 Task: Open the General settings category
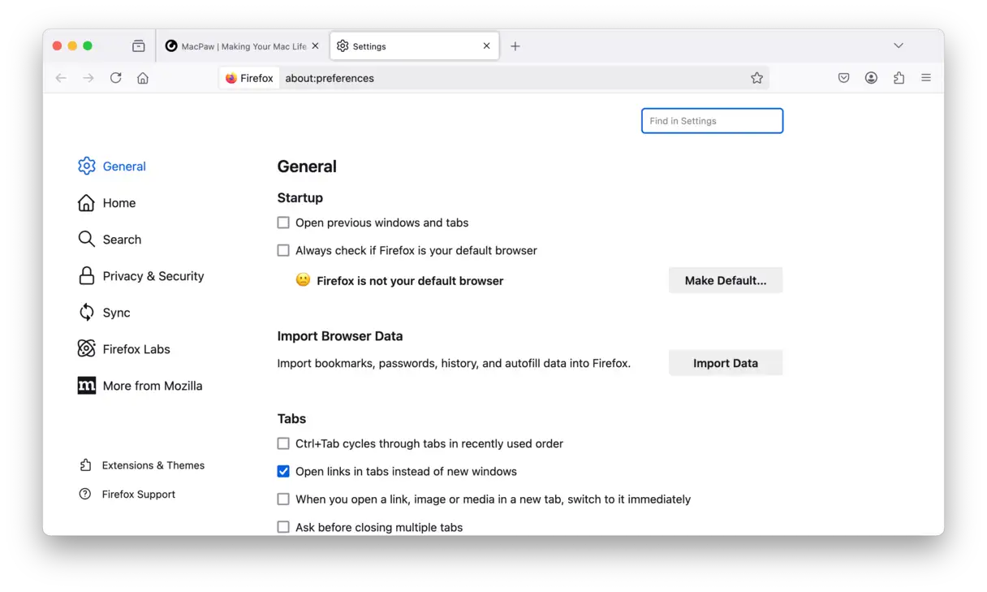[x=112, y=166]
